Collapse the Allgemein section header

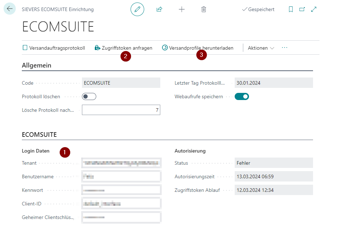pyautogui.click(x=36, y=65)
